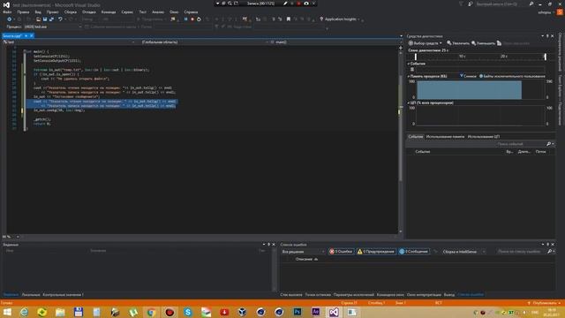Click Уменьшить zoom-out in diagnostics tools

(483, 43)
